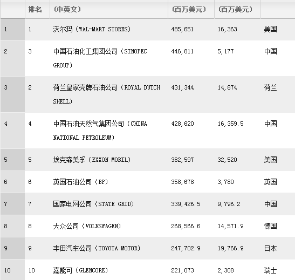
Task: Select the 嘉能可 (GLENCORE) entry
Action: tap(80, 270)
